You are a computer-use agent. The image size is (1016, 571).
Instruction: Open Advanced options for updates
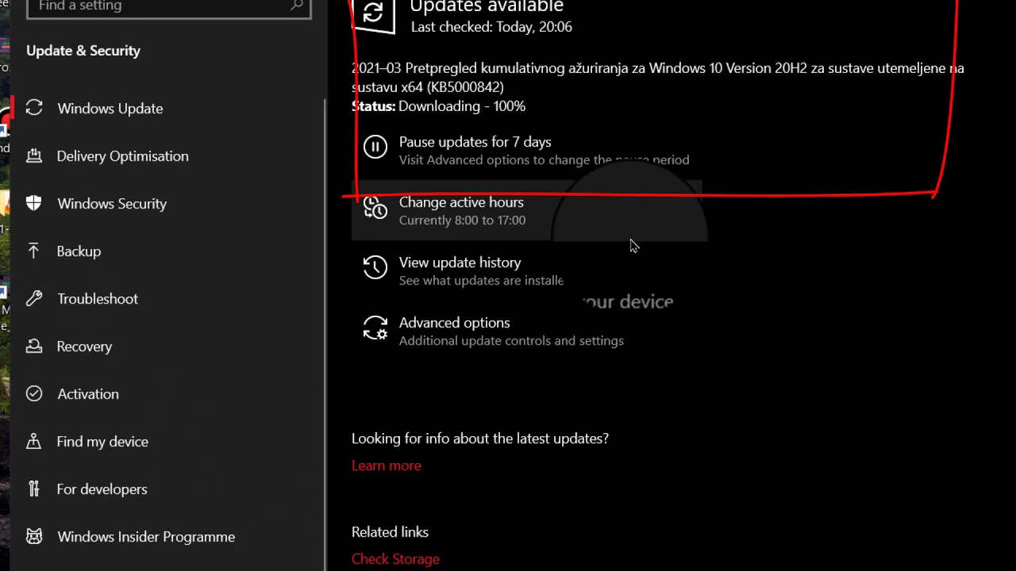pos(528,331)
